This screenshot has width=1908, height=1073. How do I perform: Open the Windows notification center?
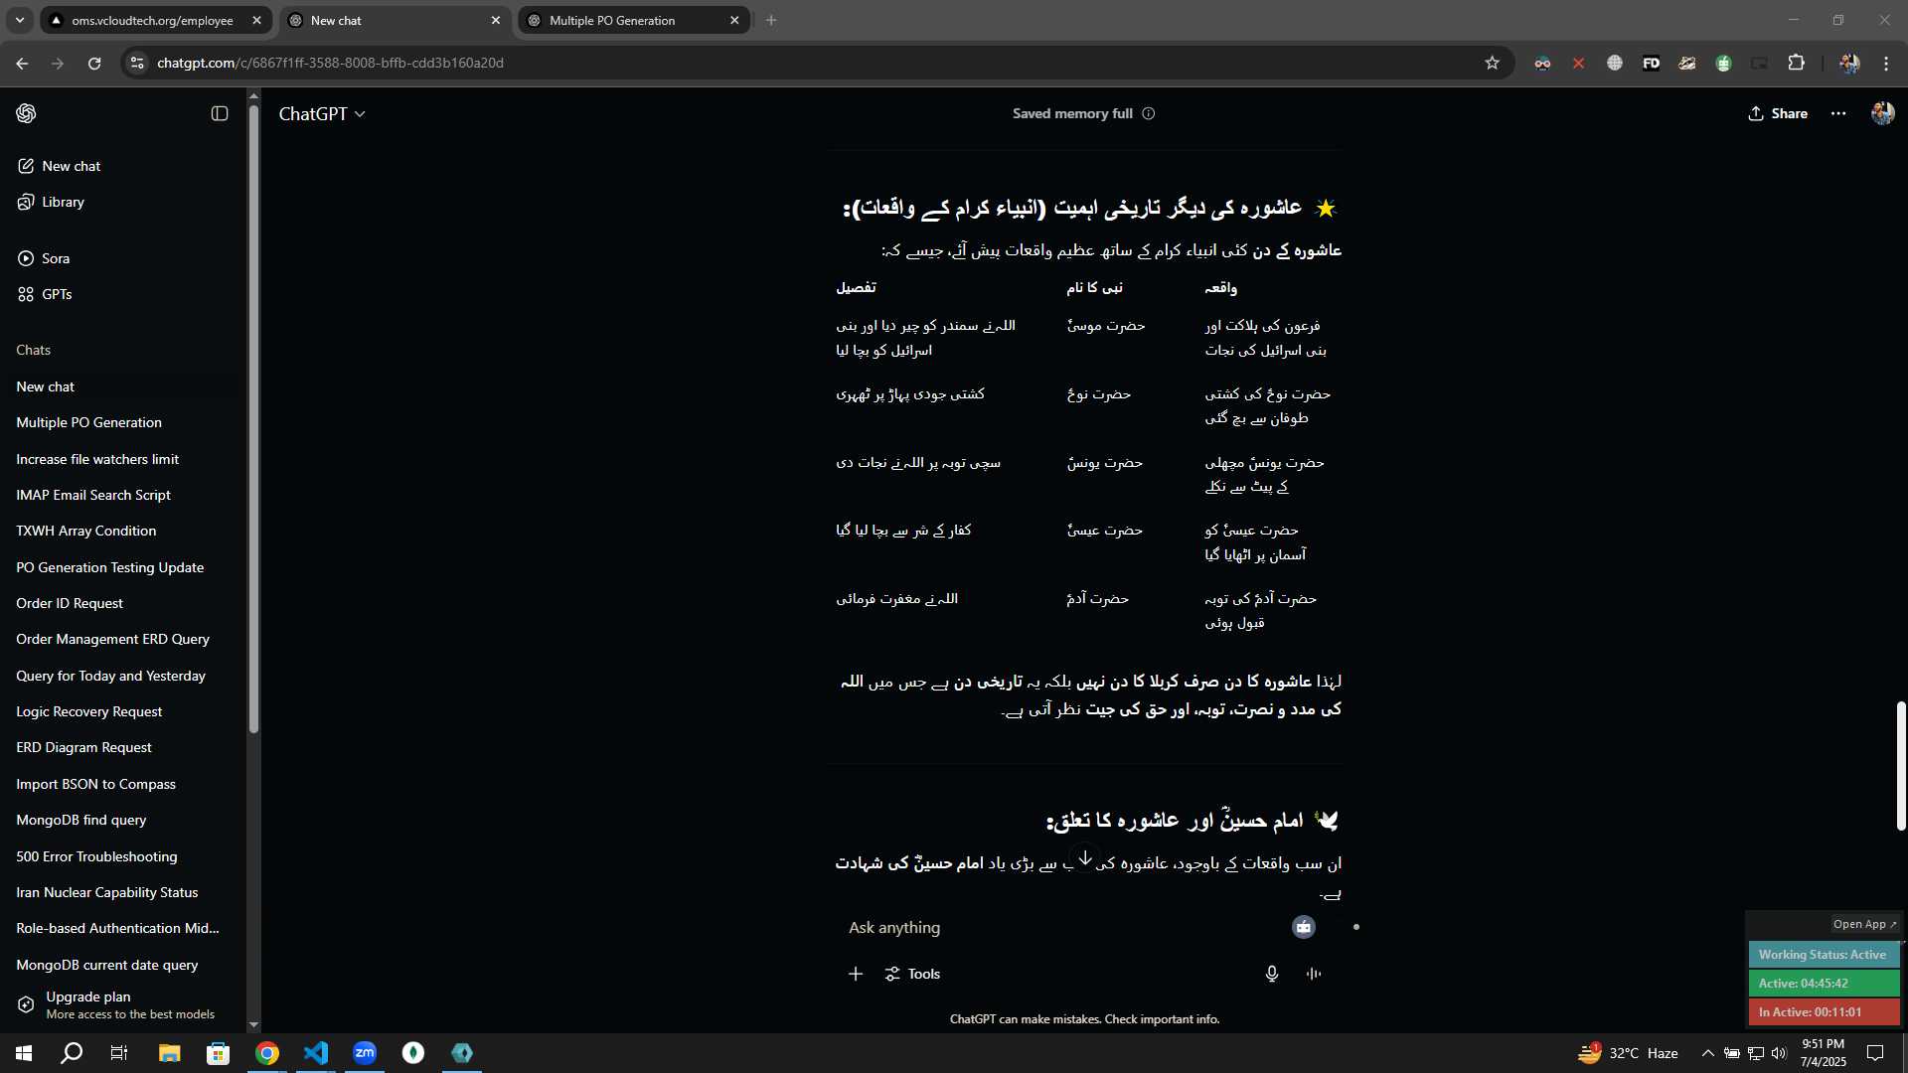click(x=1875, y=1053)
